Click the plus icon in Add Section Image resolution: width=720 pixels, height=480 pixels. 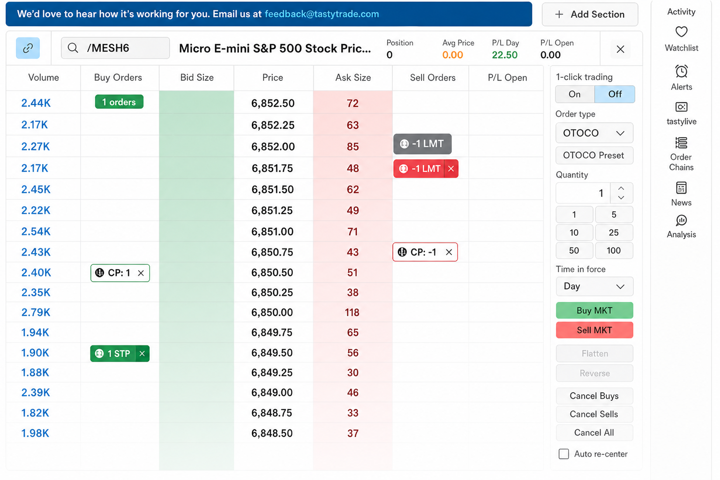click(x=559, y=15)
